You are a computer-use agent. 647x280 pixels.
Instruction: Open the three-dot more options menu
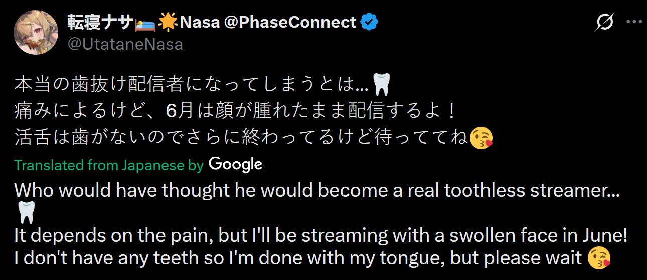click(634, 22)
